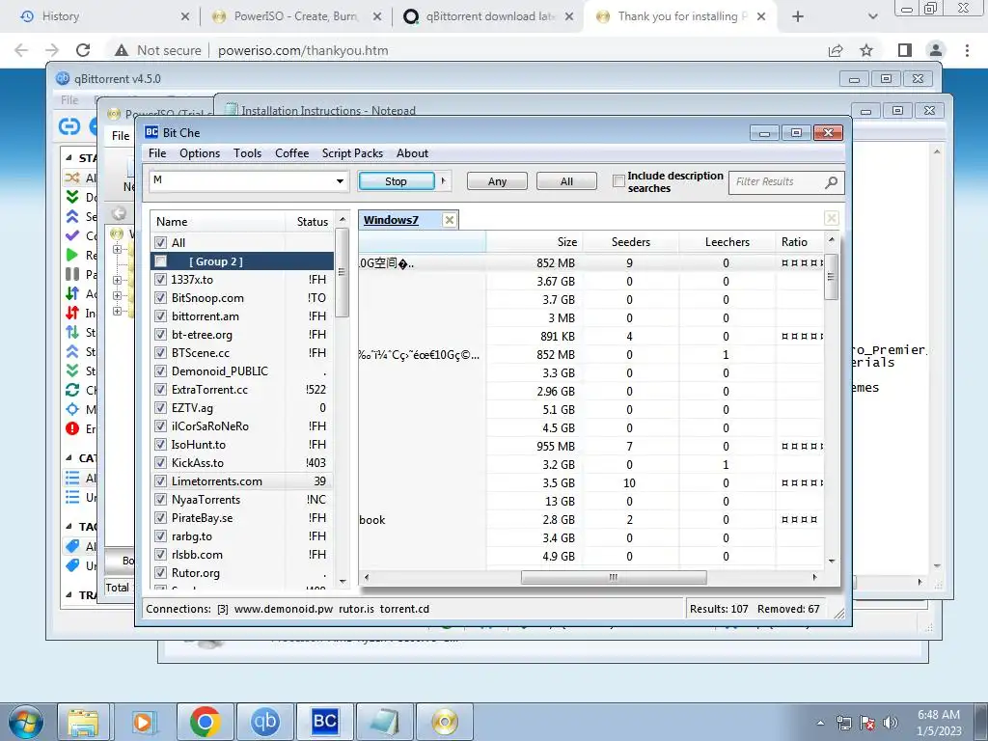Switch to qBittorrent in taskbar
The height and width of the screenshot is (741, 988).
click(x=264, y=722)
